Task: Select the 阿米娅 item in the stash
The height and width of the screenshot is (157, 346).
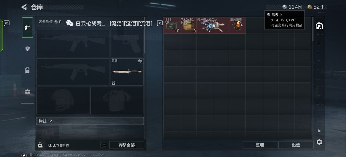Action: [x=213, y=26]
